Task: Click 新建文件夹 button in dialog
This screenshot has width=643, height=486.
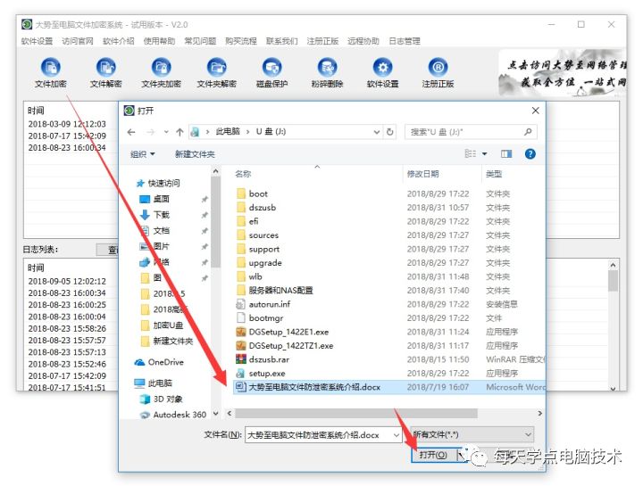Action: pos(195,154)
